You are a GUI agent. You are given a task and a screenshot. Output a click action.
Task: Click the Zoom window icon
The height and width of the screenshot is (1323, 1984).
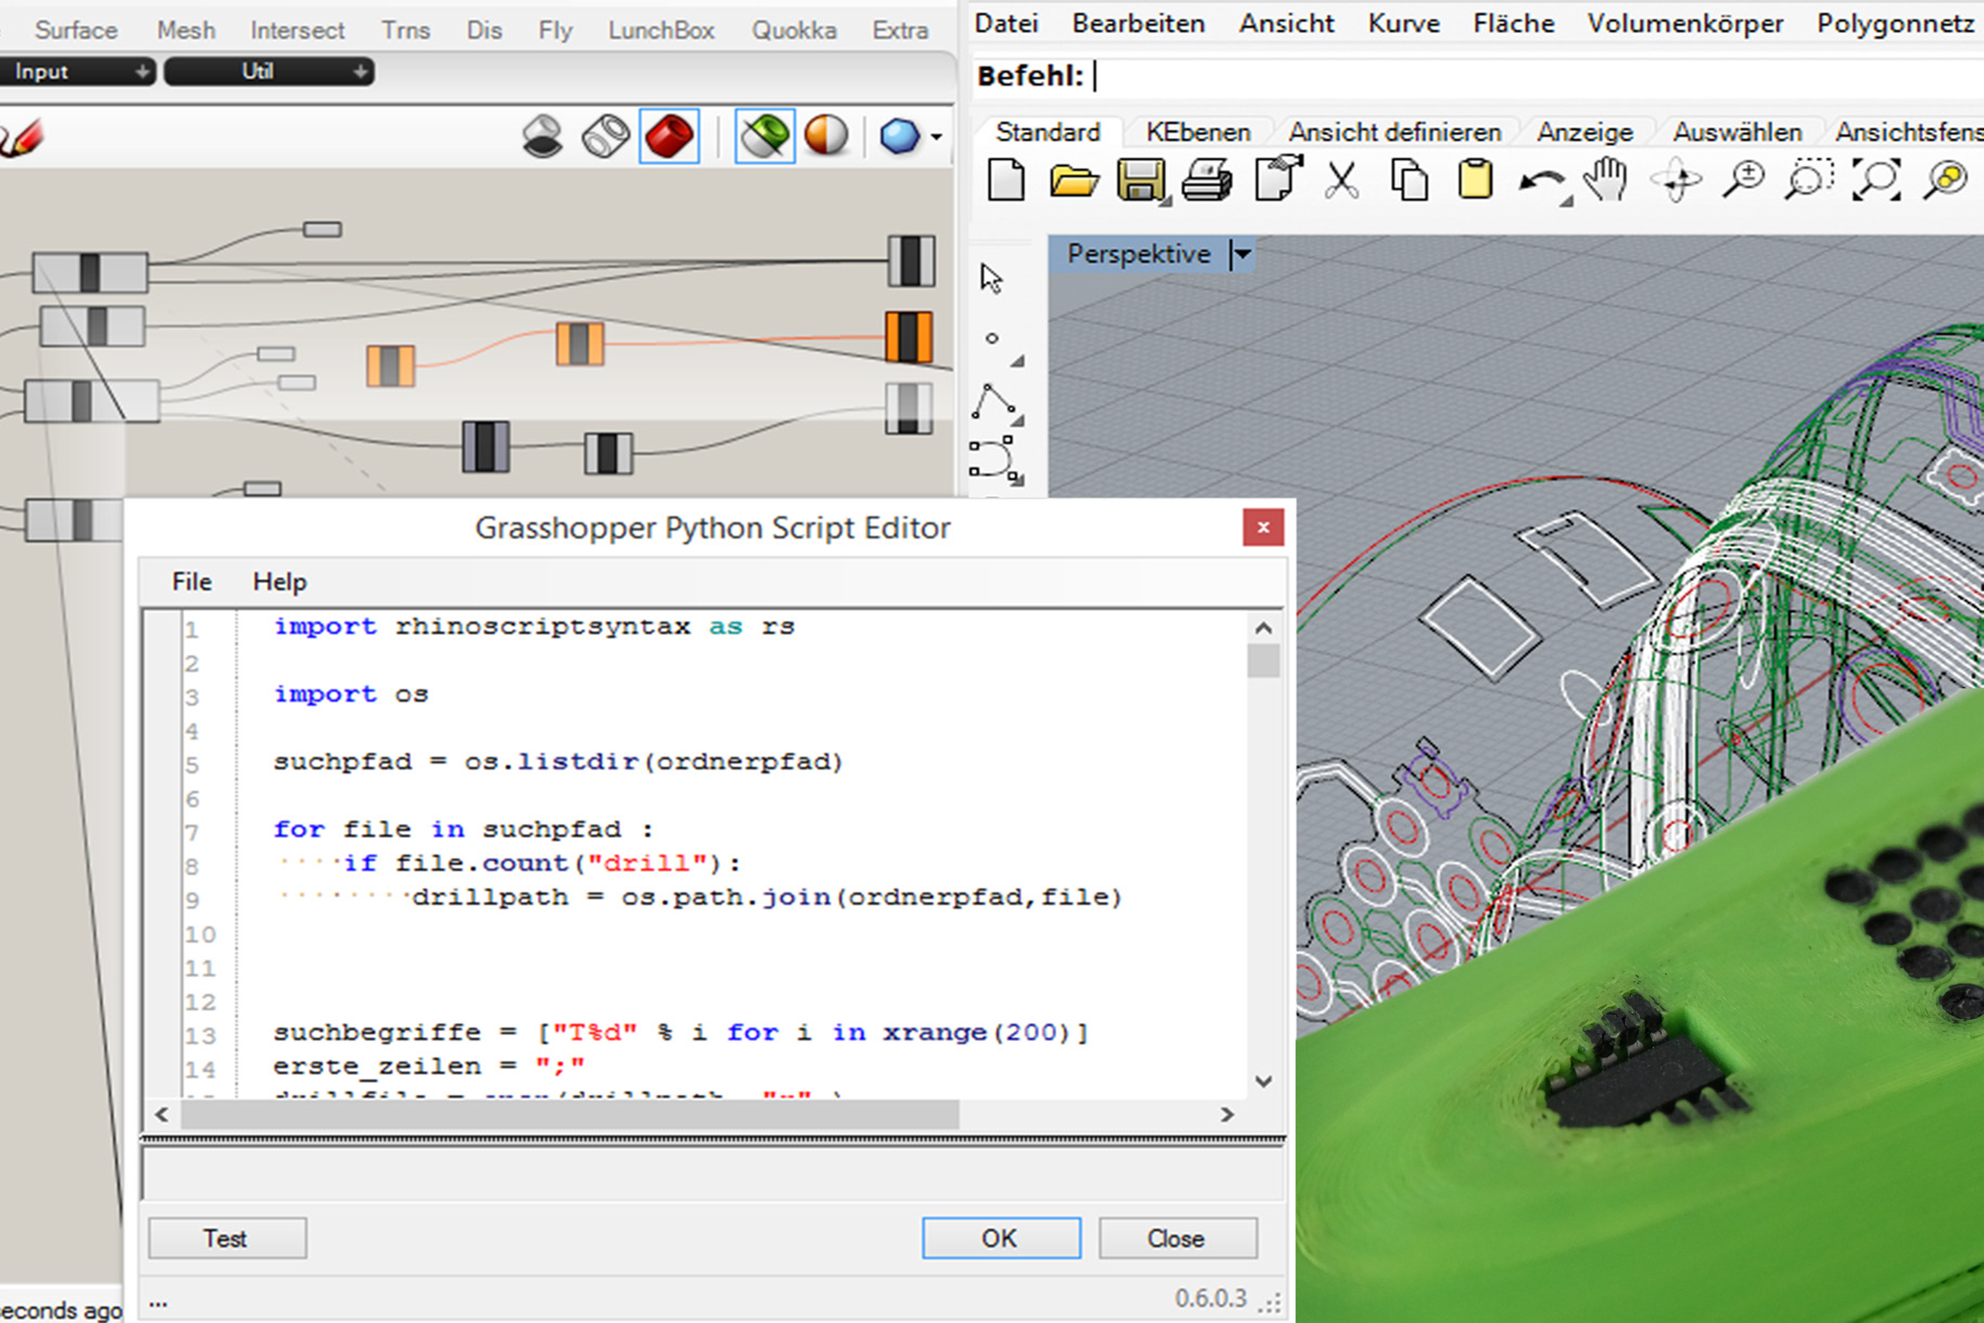click(x=1809, y=179)
